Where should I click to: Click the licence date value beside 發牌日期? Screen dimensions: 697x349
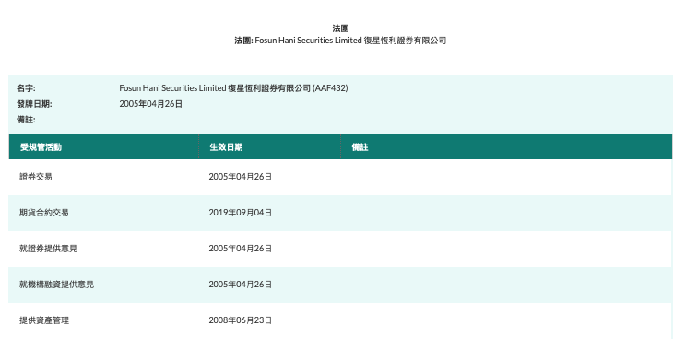[x=150, y=104]
